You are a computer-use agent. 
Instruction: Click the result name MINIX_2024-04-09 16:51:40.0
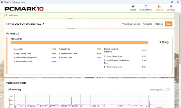24,24
